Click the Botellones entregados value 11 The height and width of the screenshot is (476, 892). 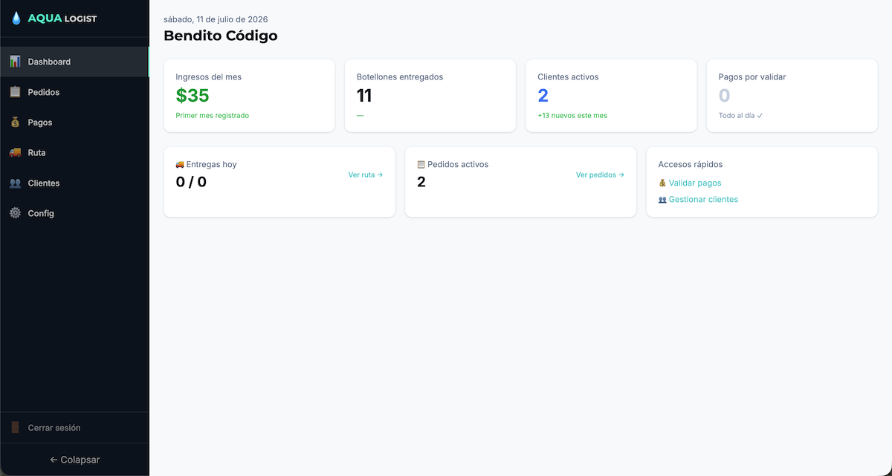[364, 96]
